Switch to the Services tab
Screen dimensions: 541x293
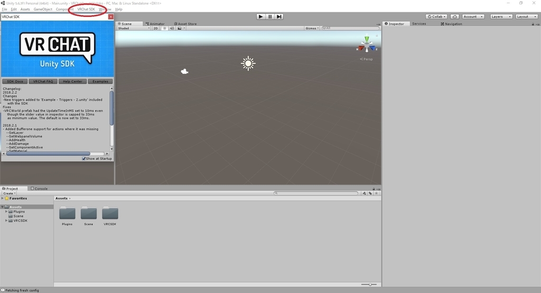pyautogui.click(x=419, y=24)
